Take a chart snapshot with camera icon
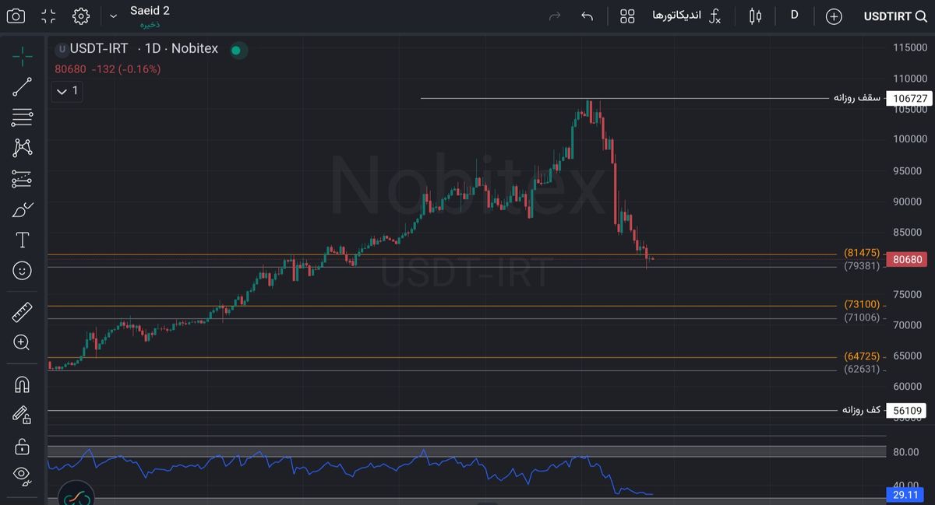The image size is (935, 505). (16, 16)
